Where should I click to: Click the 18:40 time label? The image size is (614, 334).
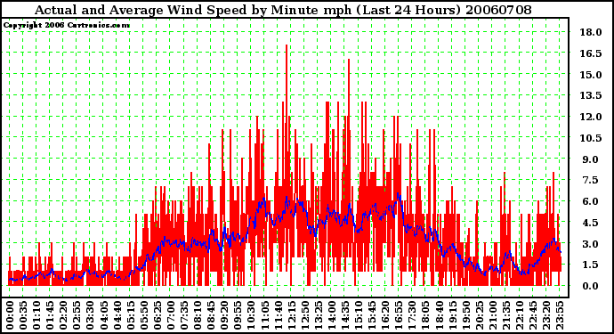click(x=439, y=315)
